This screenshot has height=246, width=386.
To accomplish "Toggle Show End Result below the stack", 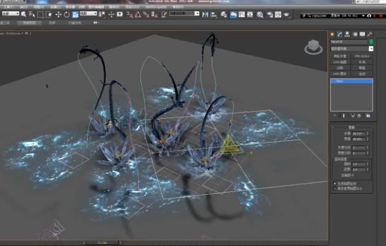I will point(344,116).
